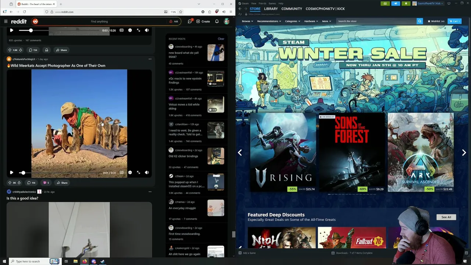Expand the Steam store Browse dropdown
Screen dimensions: 471x265
247,21
